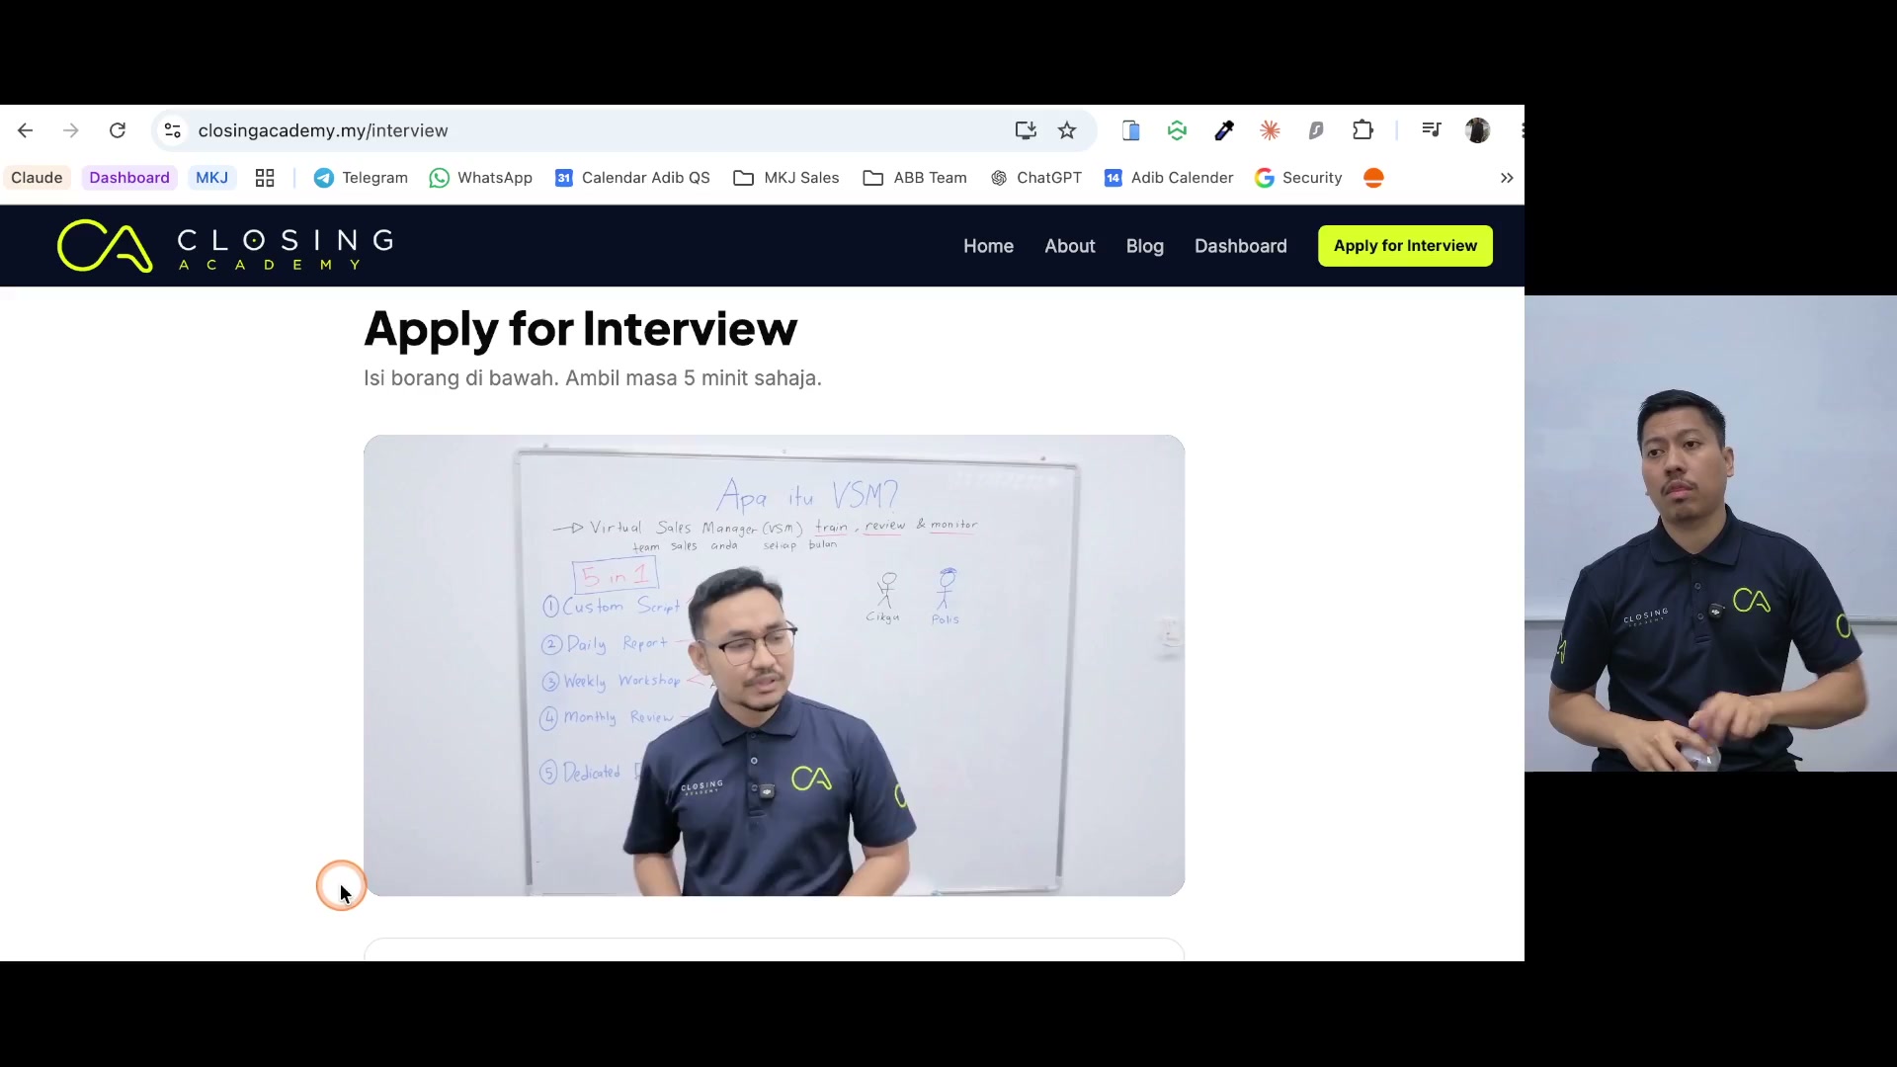The width and height of the screenshot is (1897, 1067).
Task: Expand hidden bookmarks with double chevron
Action: click(x=1507, y=178)
